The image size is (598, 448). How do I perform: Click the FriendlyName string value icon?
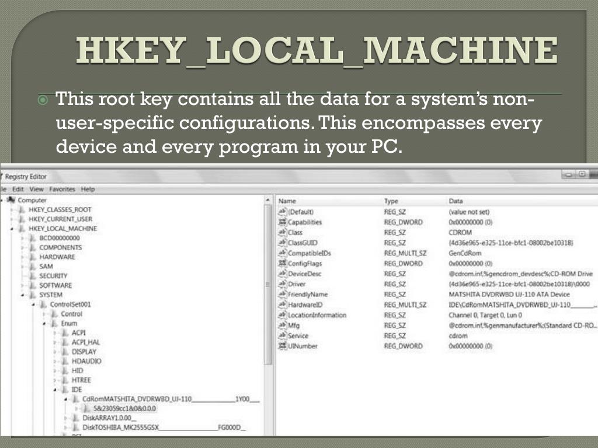click(282, 294)
